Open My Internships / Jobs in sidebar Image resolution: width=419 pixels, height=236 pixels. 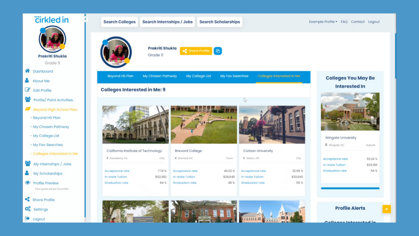(x=52, y=164)
